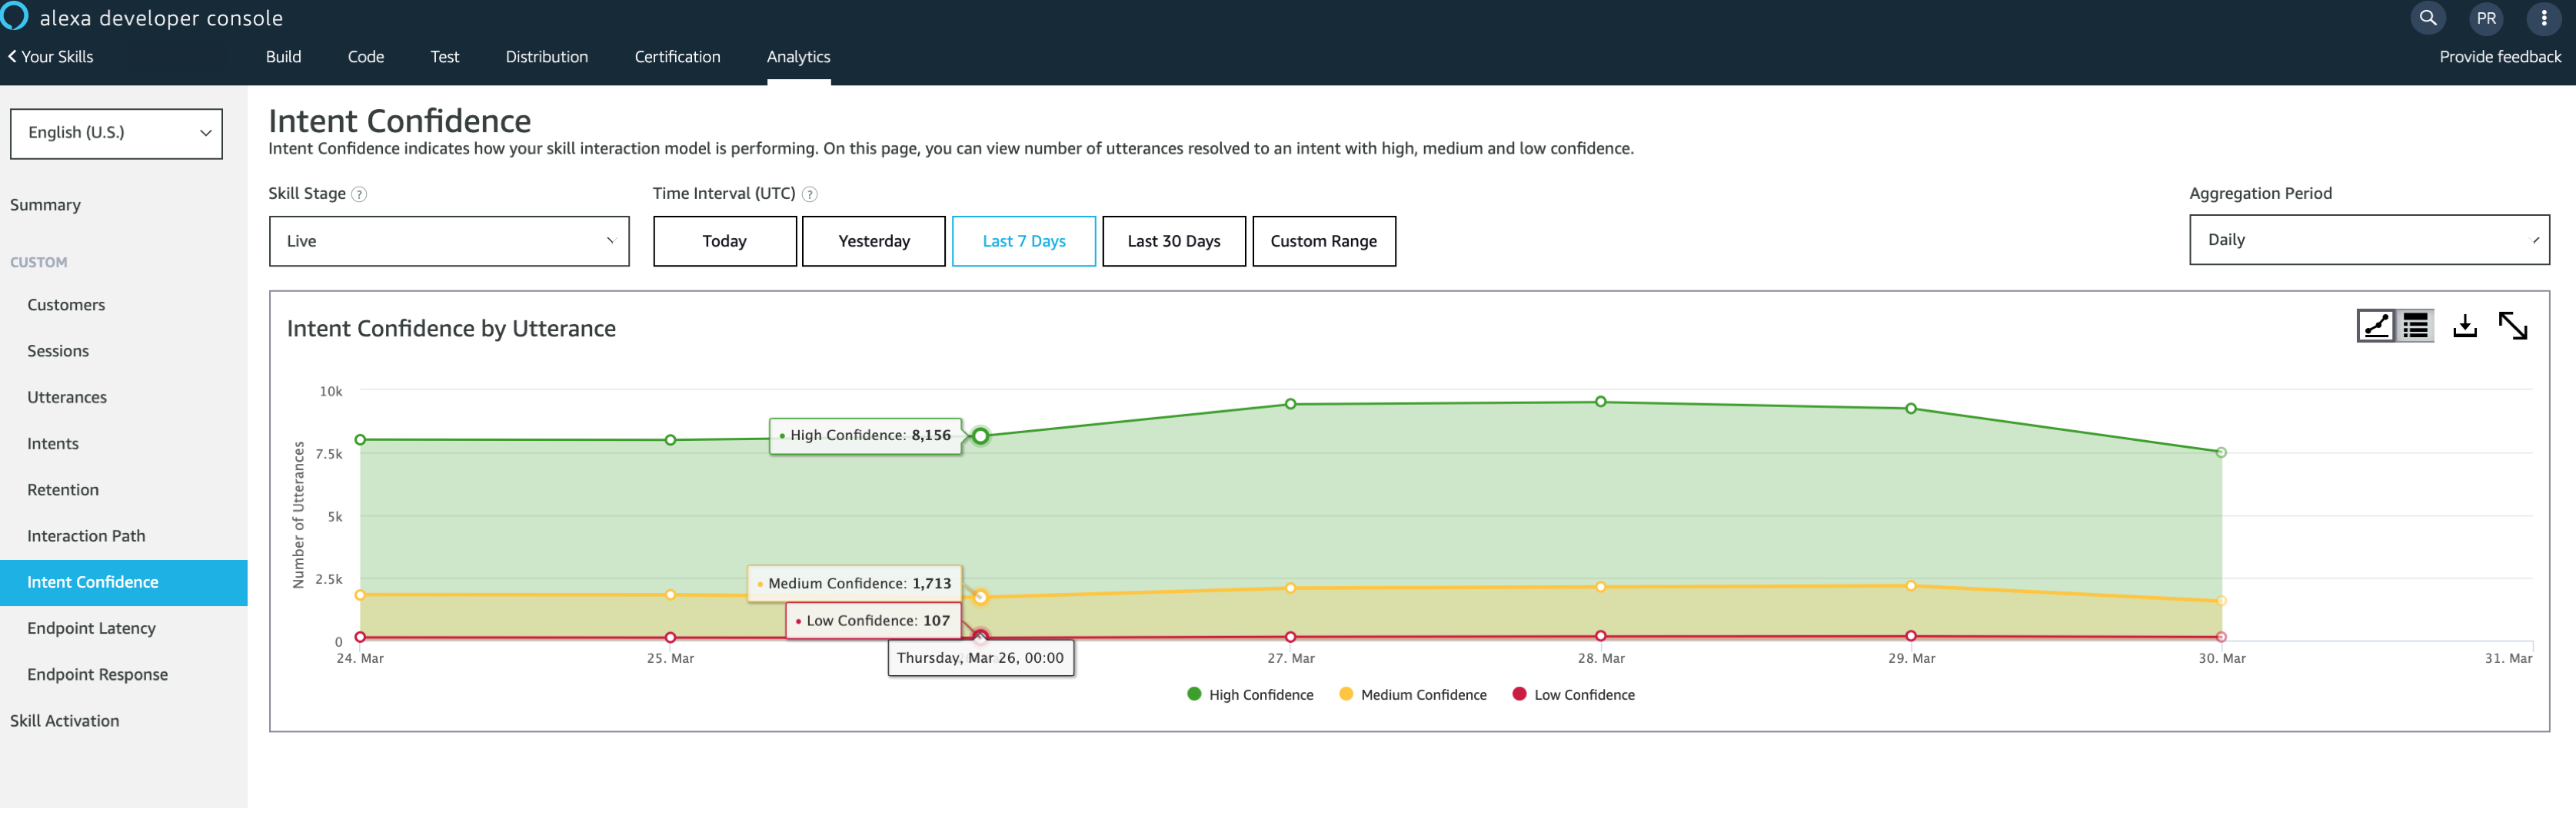2576x838 pixels.
Task: Click the Skill Stage help icon
Action: tap(359, 195)
